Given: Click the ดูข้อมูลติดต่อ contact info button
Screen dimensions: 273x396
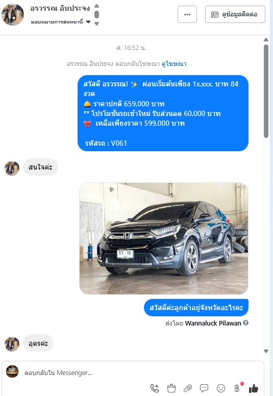Looking at the screenshot, I should 235,14.
